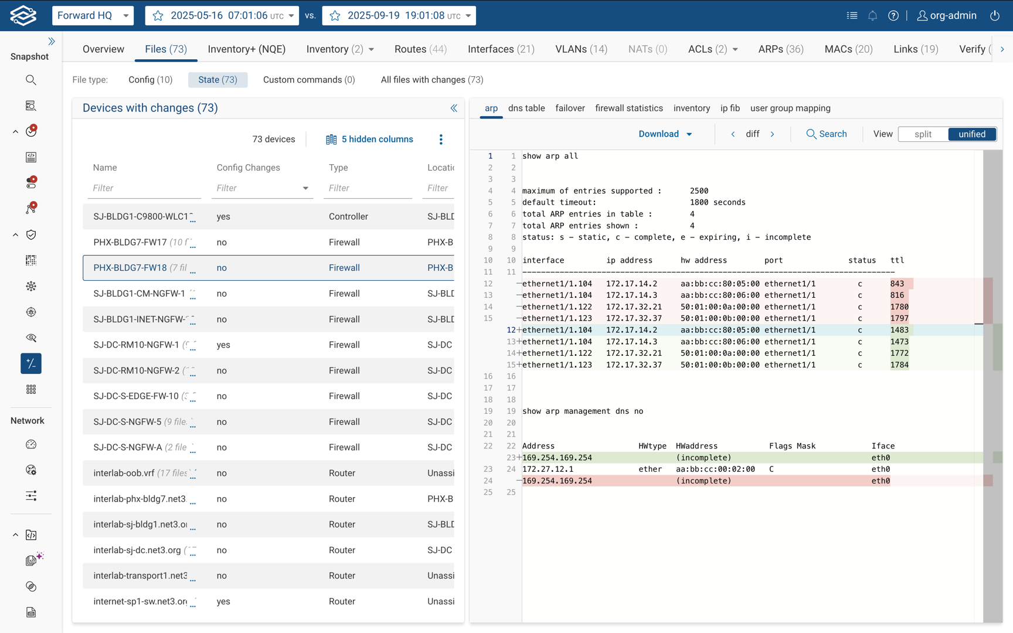Expand the Download dropdown
The height and width of the screenshot is (633, 1013).
point(665,134)
